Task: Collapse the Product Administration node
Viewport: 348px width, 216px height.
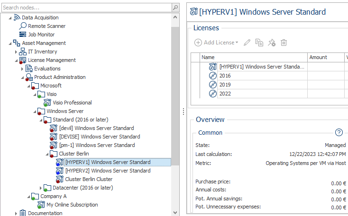Action: pyautogui.click(x=22, y=78)
